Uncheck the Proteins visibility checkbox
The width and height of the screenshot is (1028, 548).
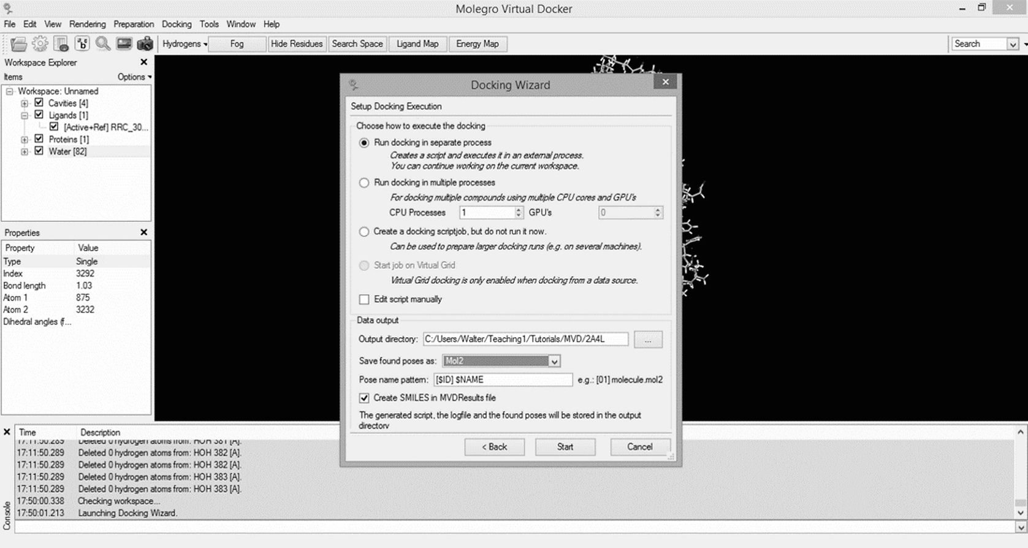click(x=39, y=139)
